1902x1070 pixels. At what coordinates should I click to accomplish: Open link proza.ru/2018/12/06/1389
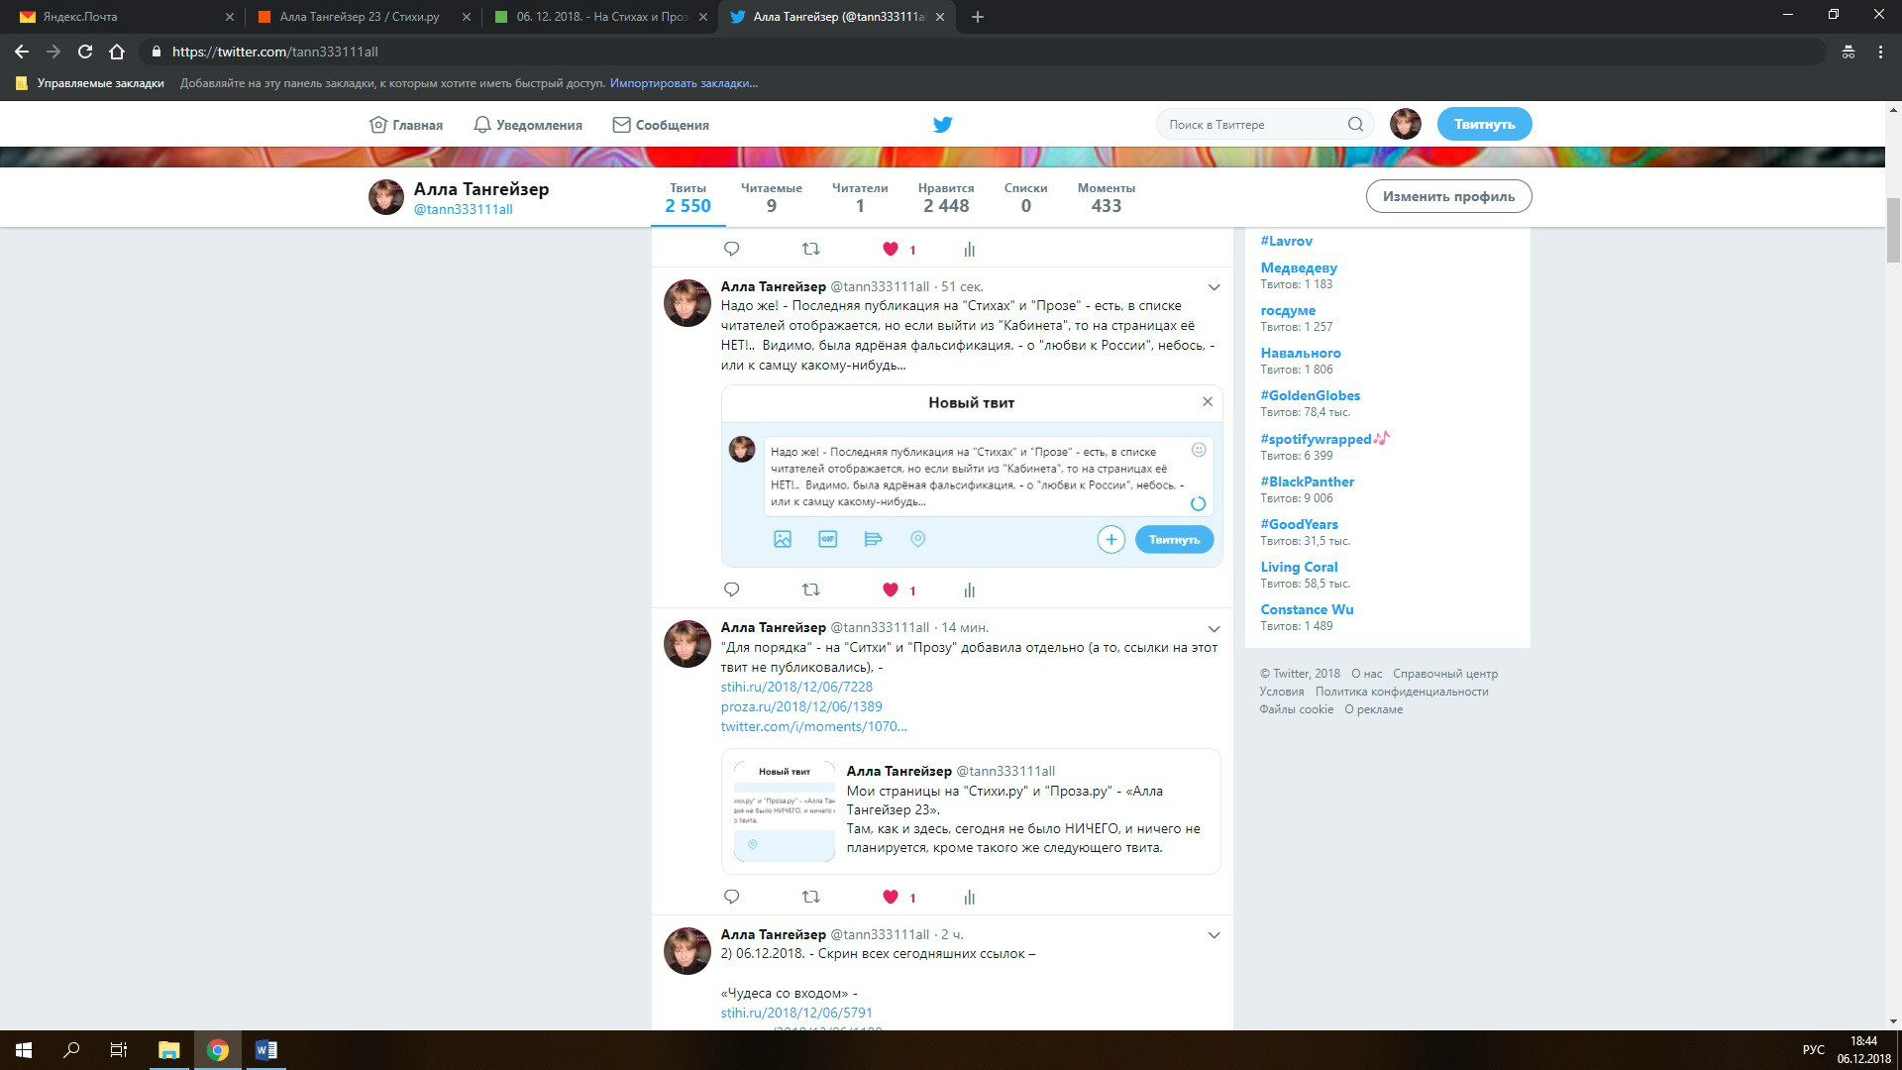801,706
